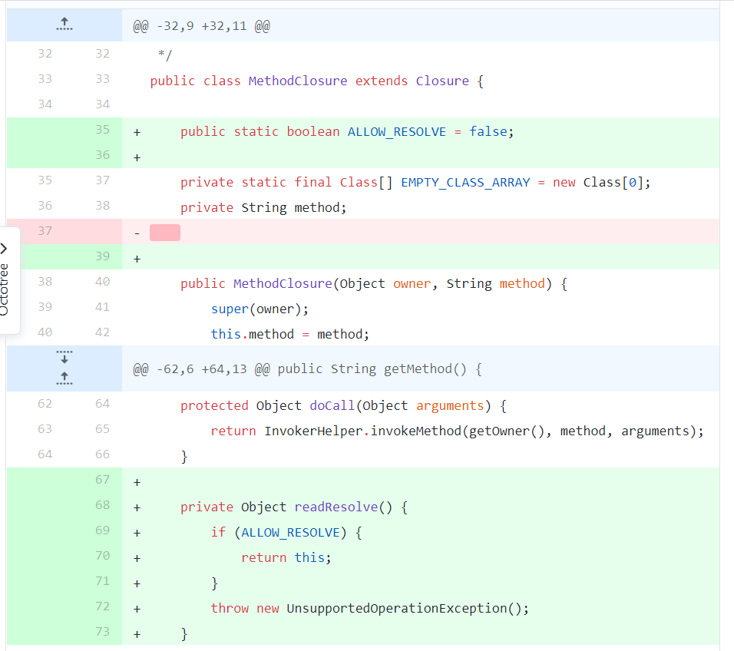Click highlighted whitespace on deleted line 37
This screenshot has height=651, width=734.
pos(165,233)
